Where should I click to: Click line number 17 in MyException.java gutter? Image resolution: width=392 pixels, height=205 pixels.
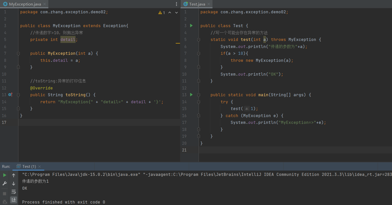(4, 122)
